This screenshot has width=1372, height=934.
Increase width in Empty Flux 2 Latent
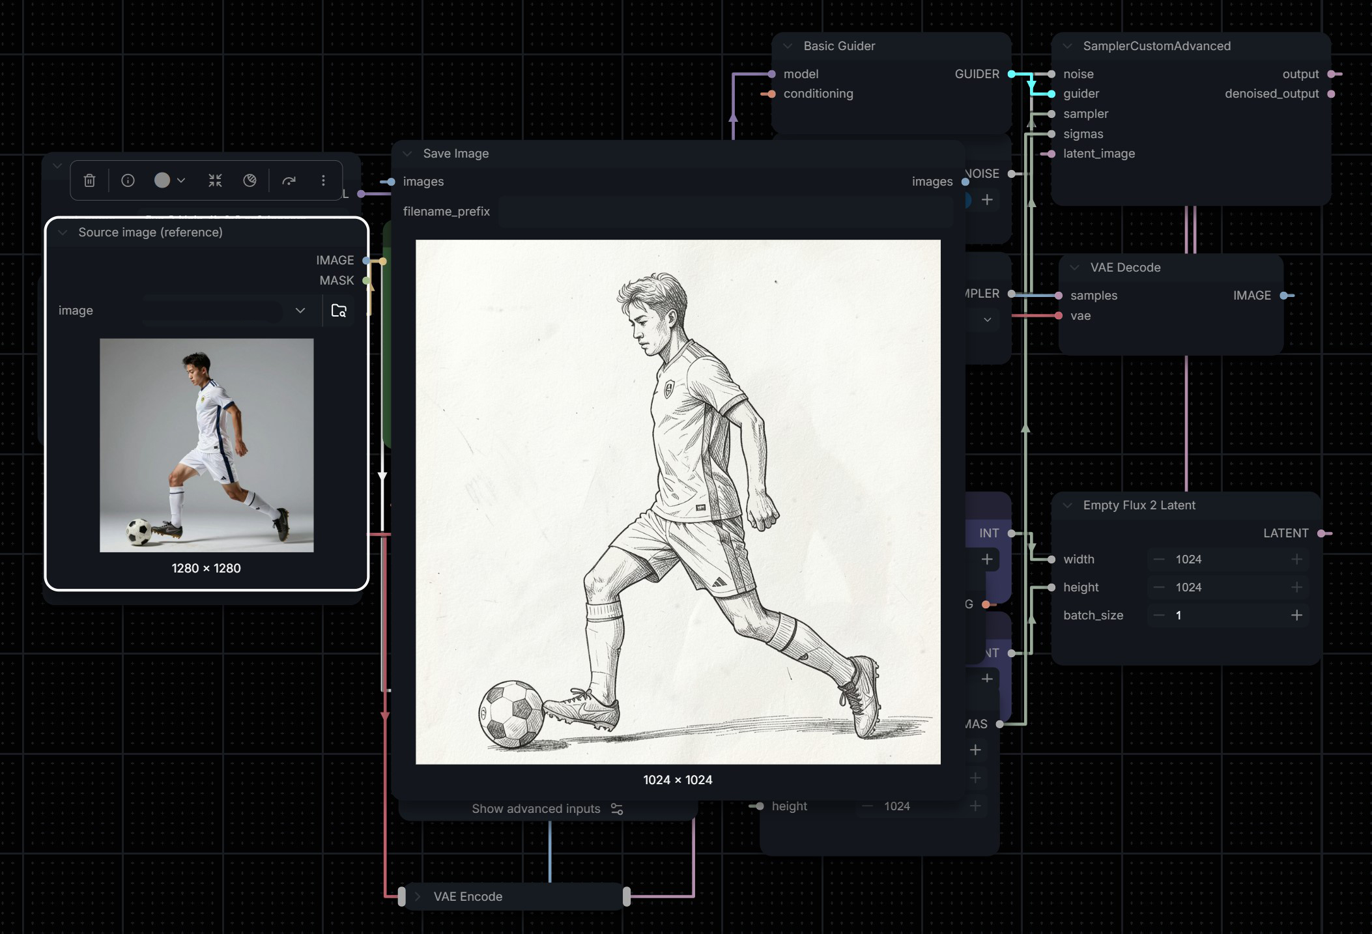click(1296, 559)
